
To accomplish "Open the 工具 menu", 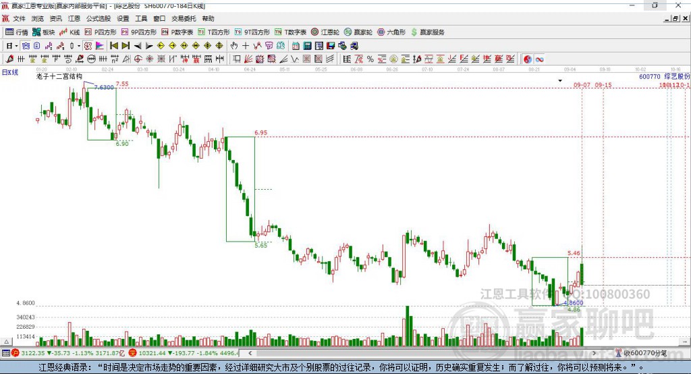I will (141, 18).
